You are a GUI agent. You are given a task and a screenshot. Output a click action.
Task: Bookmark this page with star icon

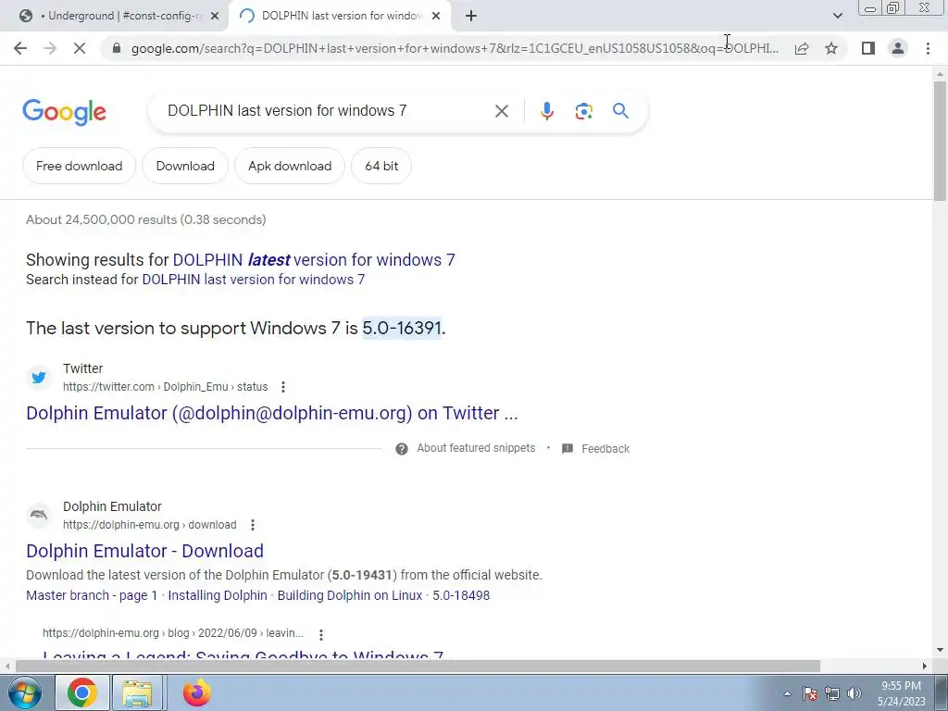[x=831, y=48]
